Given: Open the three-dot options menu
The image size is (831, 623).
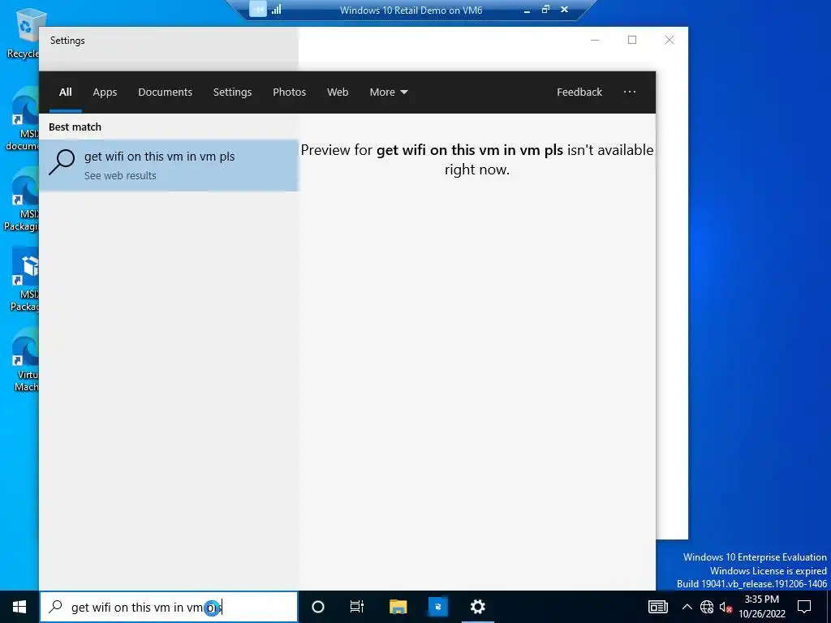Looking at the screenshot, I should pos(630,92).
